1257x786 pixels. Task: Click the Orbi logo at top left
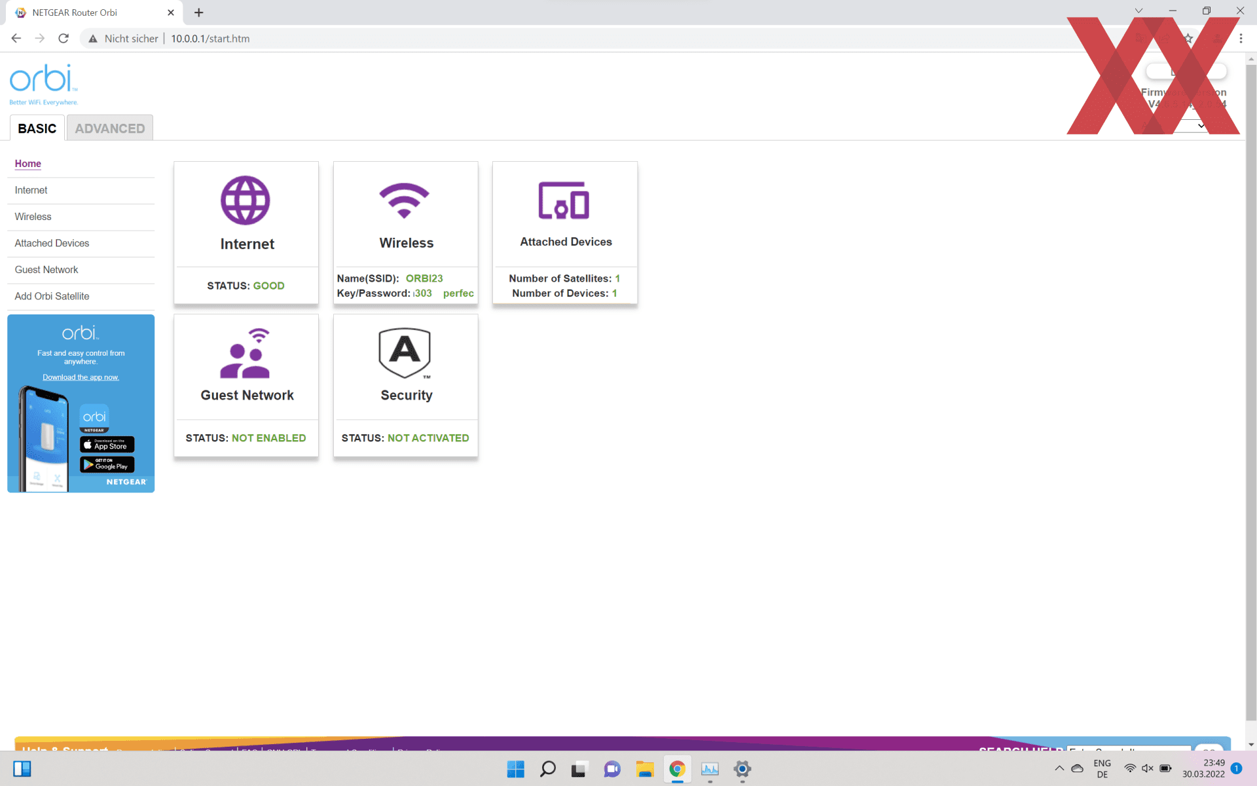(x=43, y=84)
